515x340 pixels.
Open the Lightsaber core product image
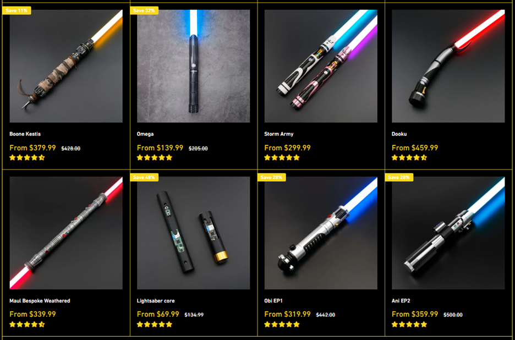194,233
